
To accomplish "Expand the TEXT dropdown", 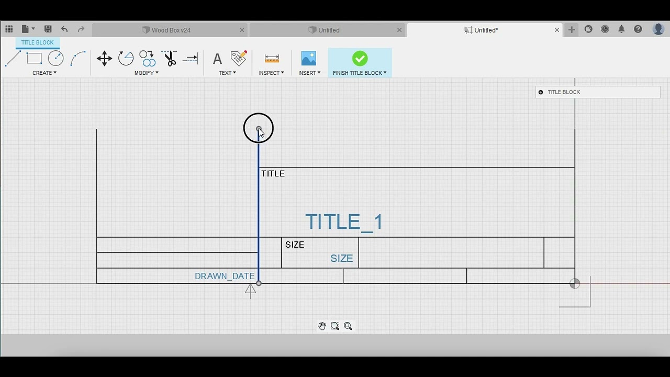I will (x=227, y=73).
